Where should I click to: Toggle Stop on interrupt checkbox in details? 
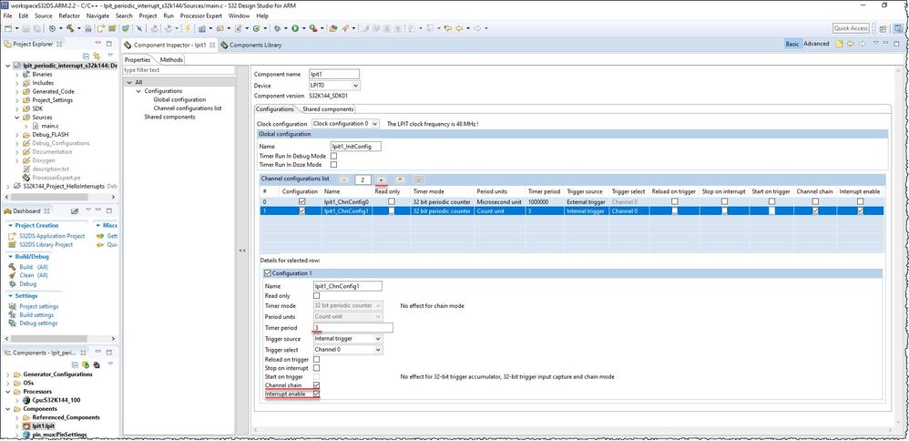coord(316,368)
